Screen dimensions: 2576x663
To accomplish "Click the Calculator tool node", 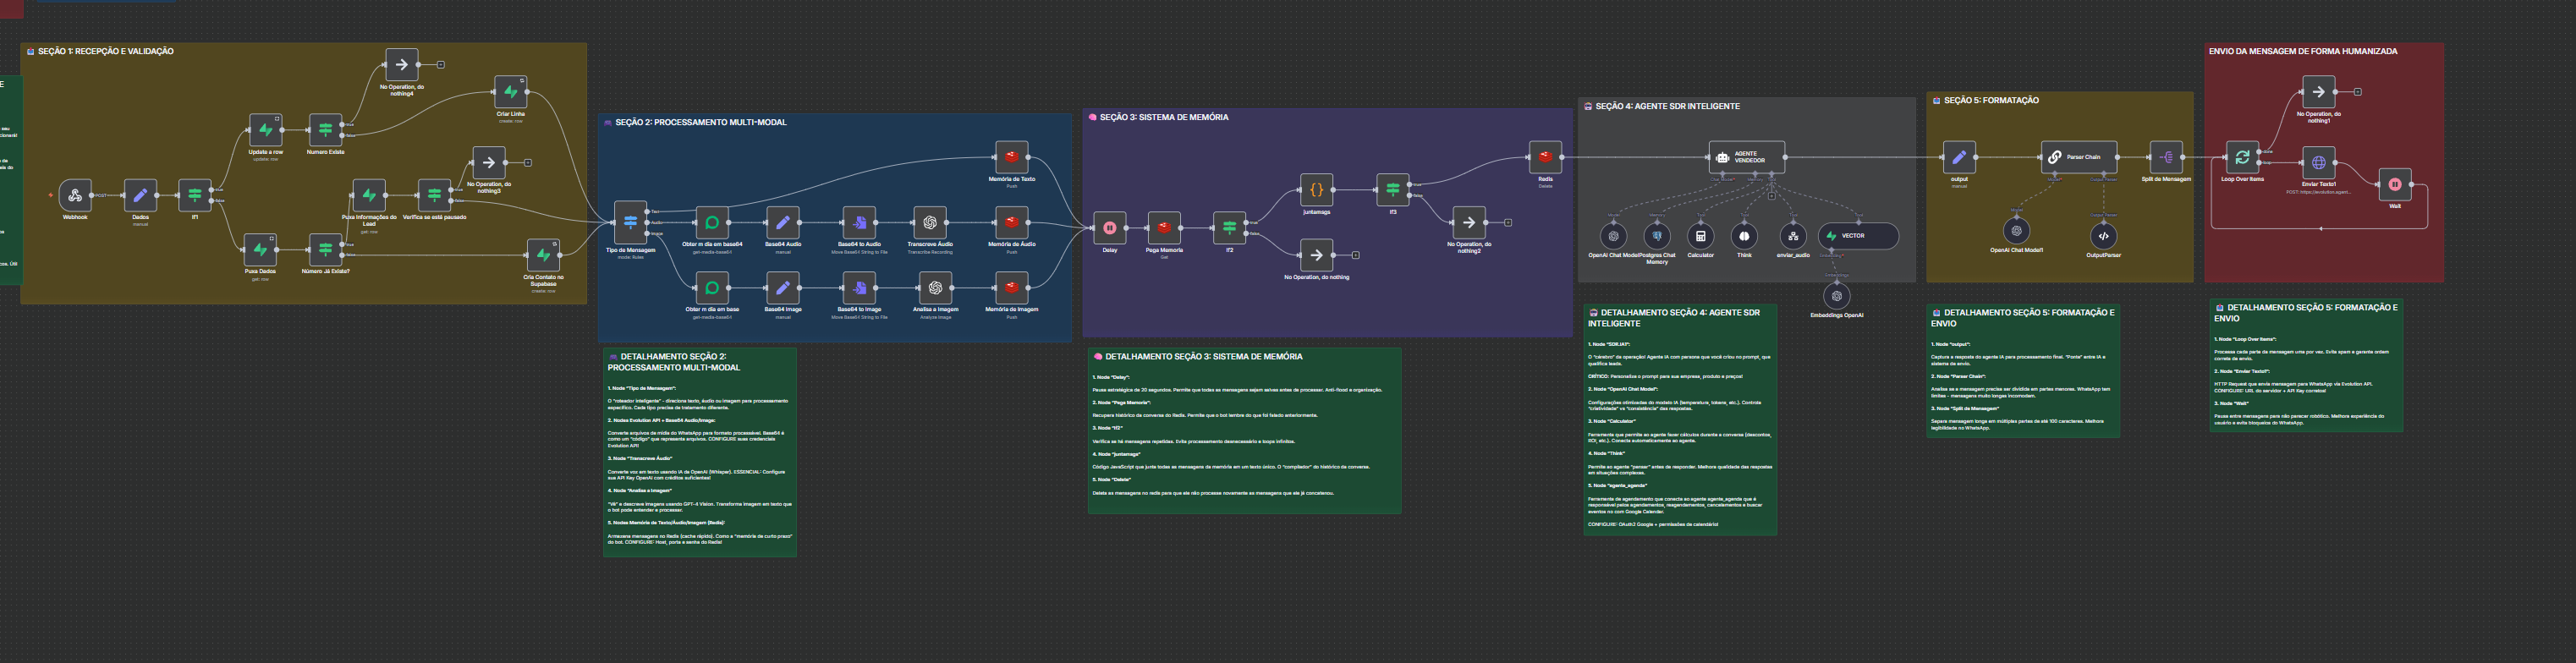I will [1700, 236].
